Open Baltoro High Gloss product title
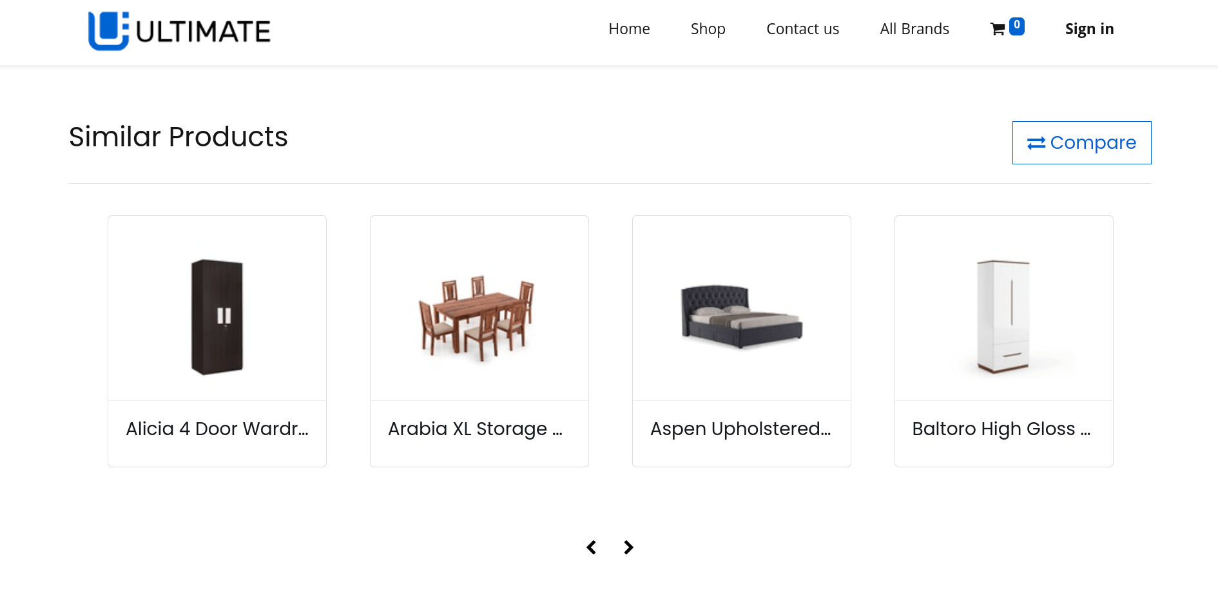 (x=1001, y=429)
